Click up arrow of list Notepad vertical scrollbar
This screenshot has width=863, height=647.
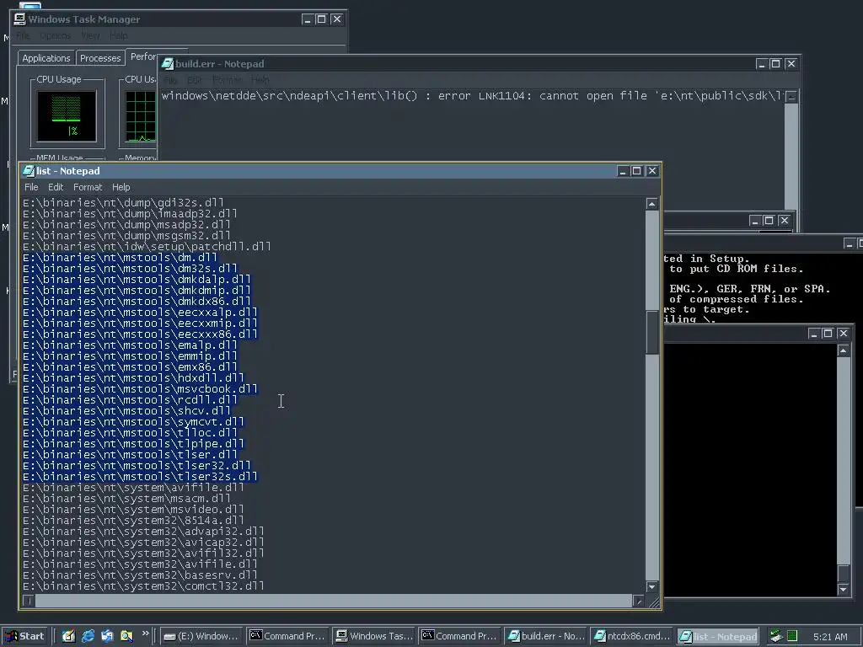651,204
